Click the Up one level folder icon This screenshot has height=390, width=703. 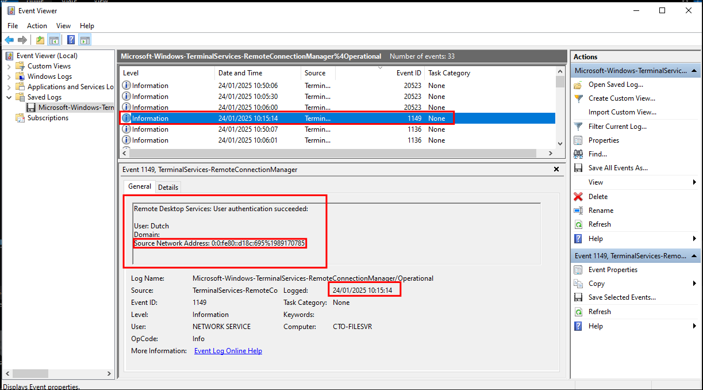[40, 40]
